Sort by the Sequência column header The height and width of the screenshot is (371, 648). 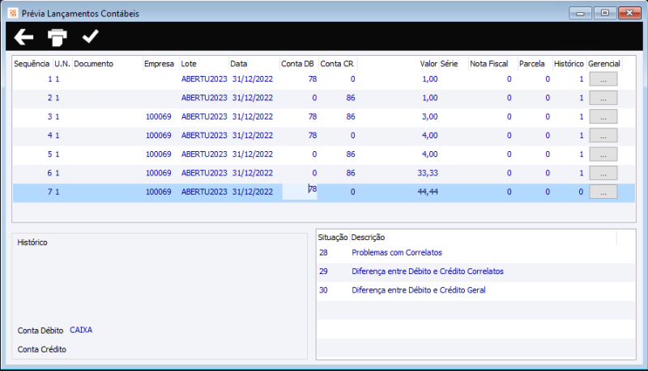(32, 63)
